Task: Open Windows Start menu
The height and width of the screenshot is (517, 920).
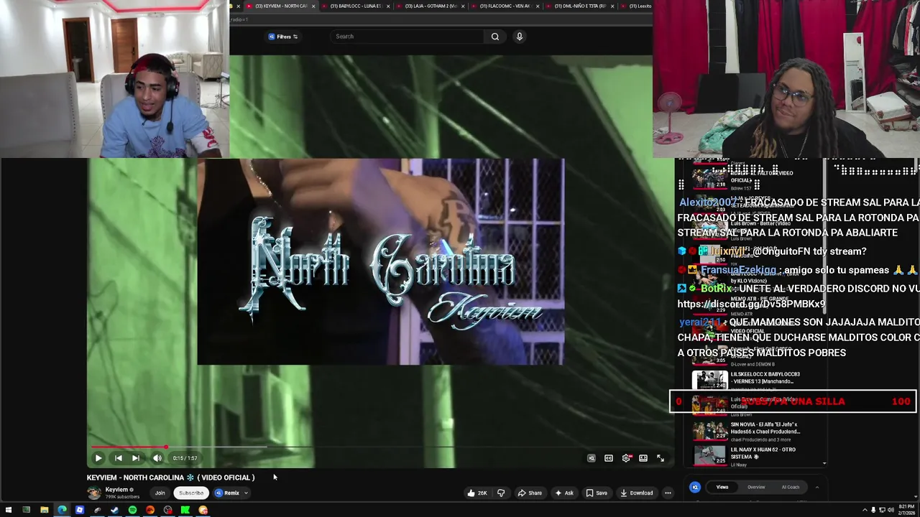Action: 8,510
